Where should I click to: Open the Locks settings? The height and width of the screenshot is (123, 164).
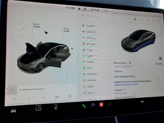pos(88,50)
